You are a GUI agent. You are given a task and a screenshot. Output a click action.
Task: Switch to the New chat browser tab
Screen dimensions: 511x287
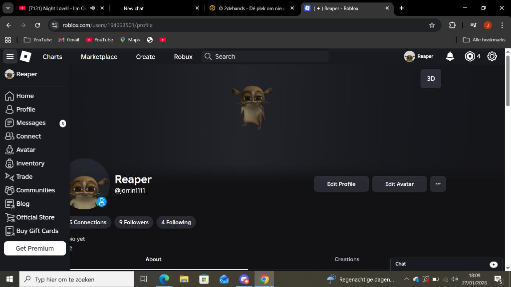(156, 8)
